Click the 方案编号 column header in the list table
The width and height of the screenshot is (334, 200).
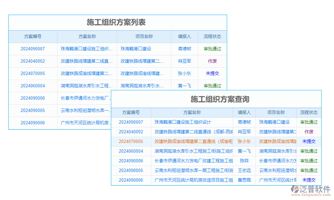coord(33,37)
